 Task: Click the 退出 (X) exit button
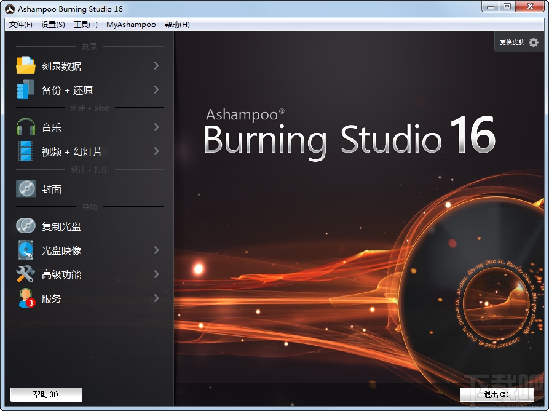point(497,394)
